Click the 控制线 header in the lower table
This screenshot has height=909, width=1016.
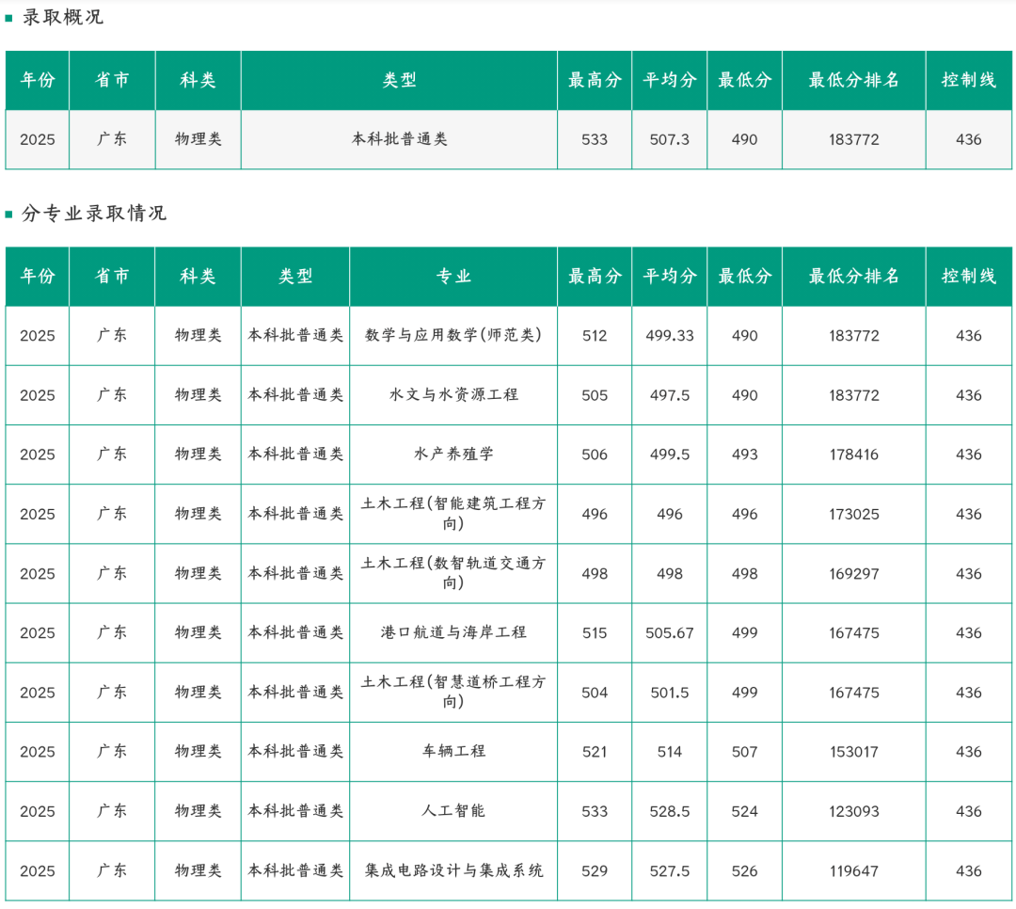coord(968,276)
